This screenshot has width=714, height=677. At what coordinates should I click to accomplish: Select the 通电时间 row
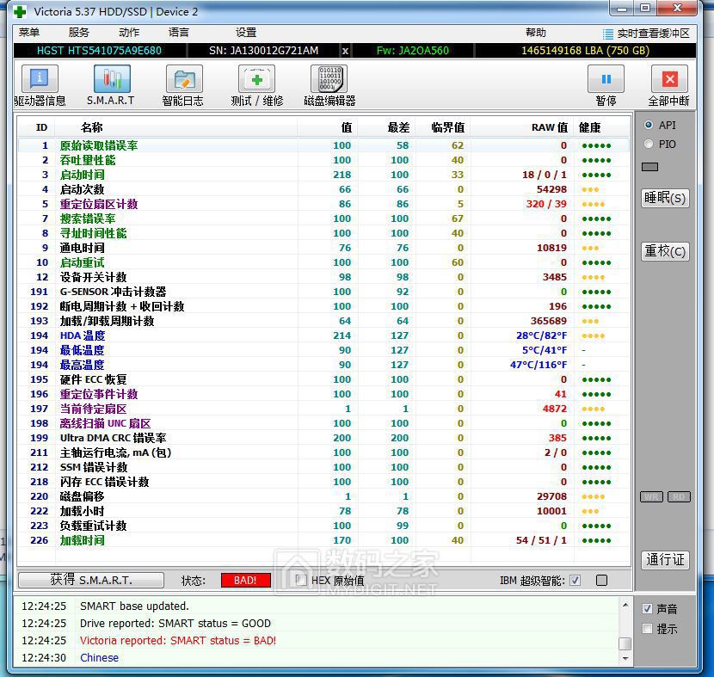tap(323, 248)
